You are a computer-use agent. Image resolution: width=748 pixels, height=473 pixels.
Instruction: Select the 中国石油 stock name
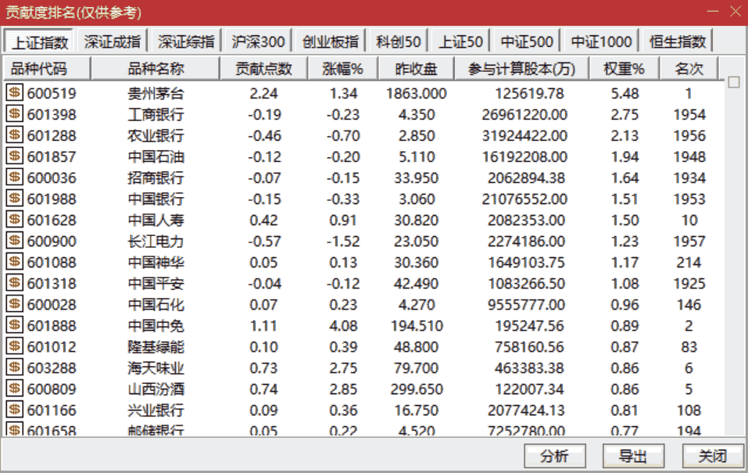coord(156,156)
